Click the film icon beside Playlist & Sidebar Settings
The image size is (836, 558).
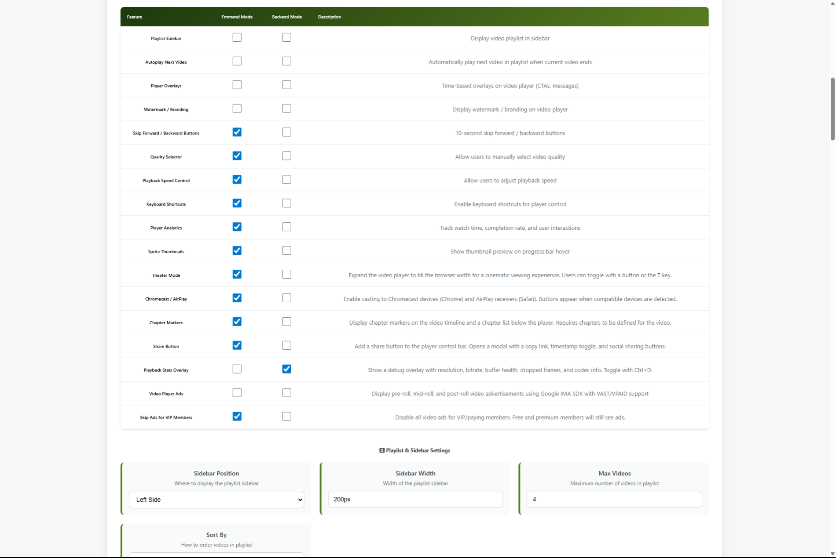click(x=382, y=451)
